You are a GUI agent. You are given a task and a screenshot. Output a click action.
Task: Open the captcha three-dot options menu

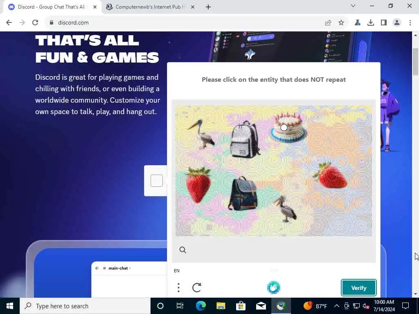178,287
